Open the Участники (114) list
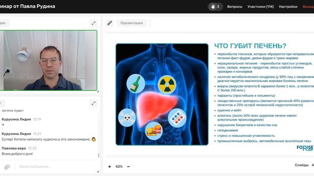 pos(261,6)
